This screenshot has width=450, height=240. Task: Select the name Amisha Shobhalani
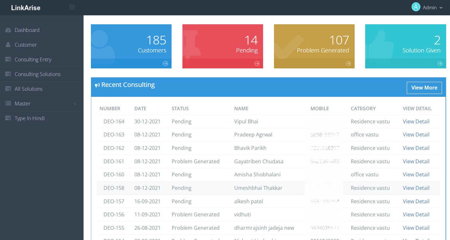pos(257,174)
